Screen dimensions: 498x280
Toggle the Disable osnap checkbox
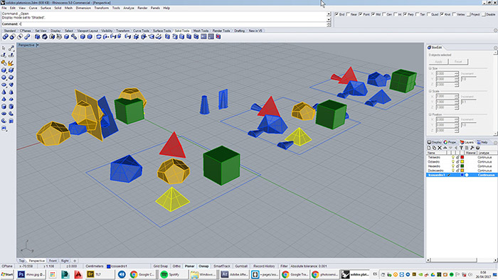484,14
